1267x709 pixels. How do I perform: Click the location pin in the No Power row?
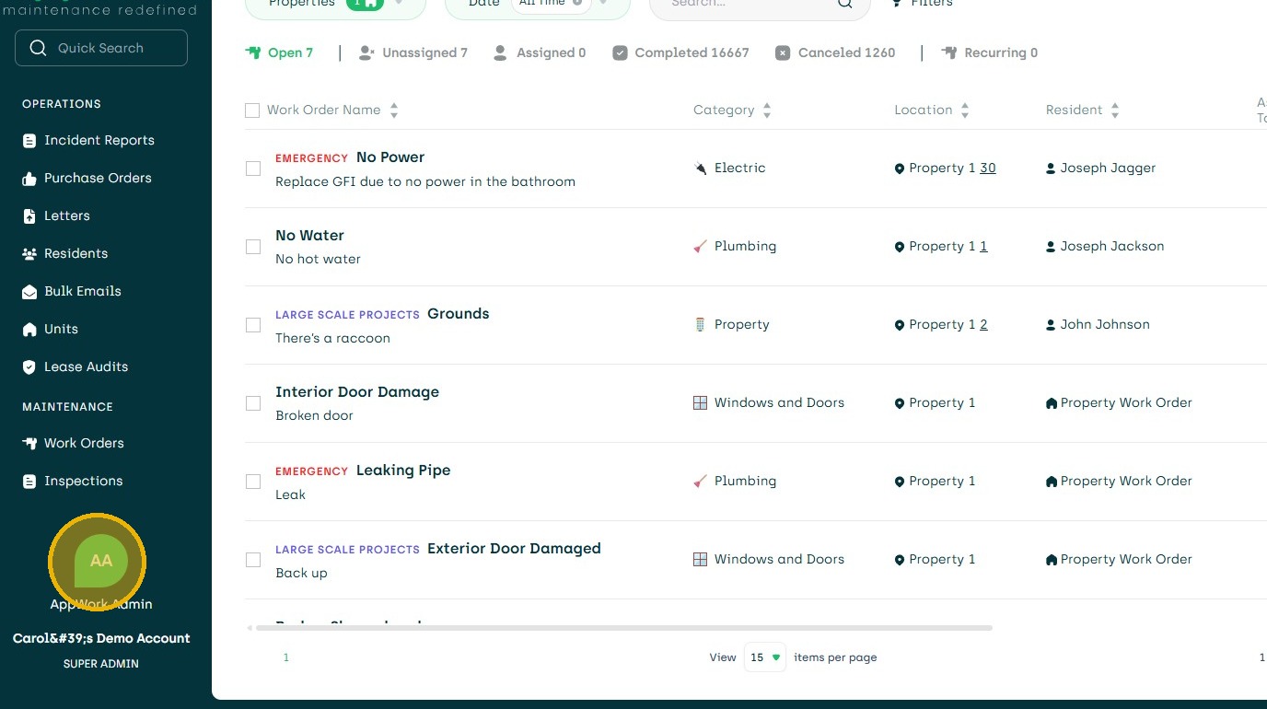900,169
